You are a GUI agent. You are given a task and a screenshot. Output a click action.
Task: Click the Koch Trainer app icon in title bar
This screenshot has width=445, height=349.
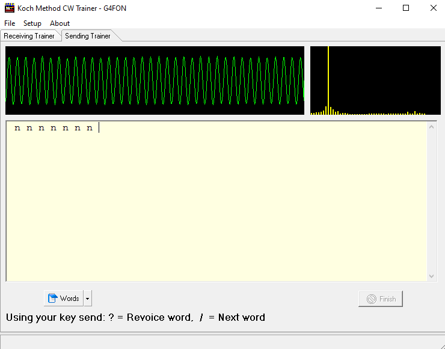tap(10, 8)
